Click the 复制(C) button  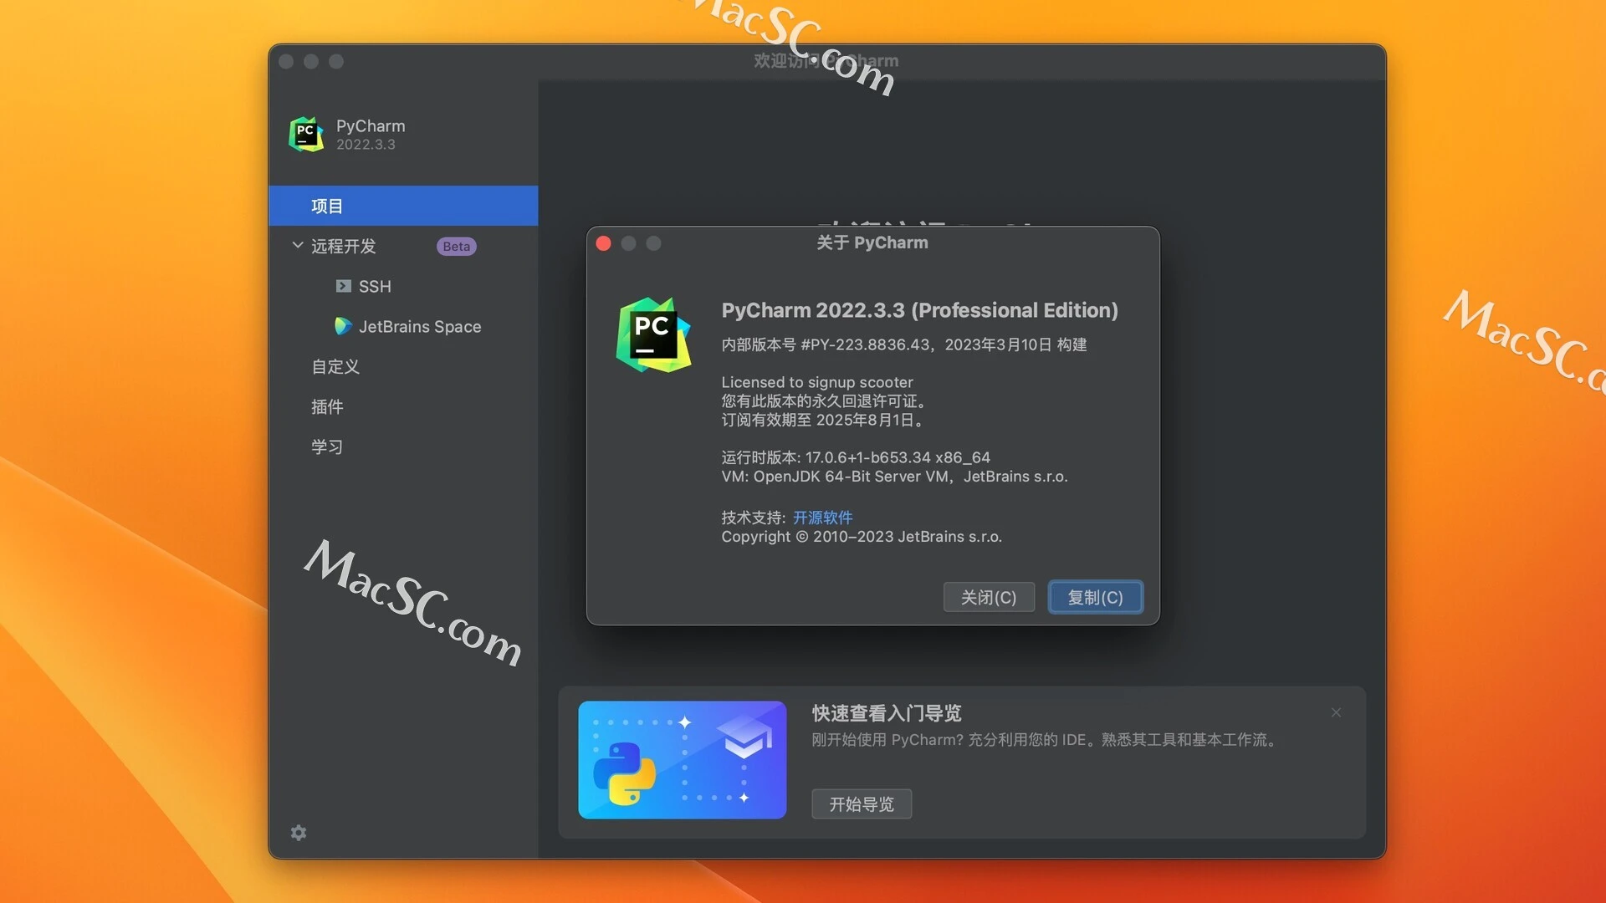1096,597
